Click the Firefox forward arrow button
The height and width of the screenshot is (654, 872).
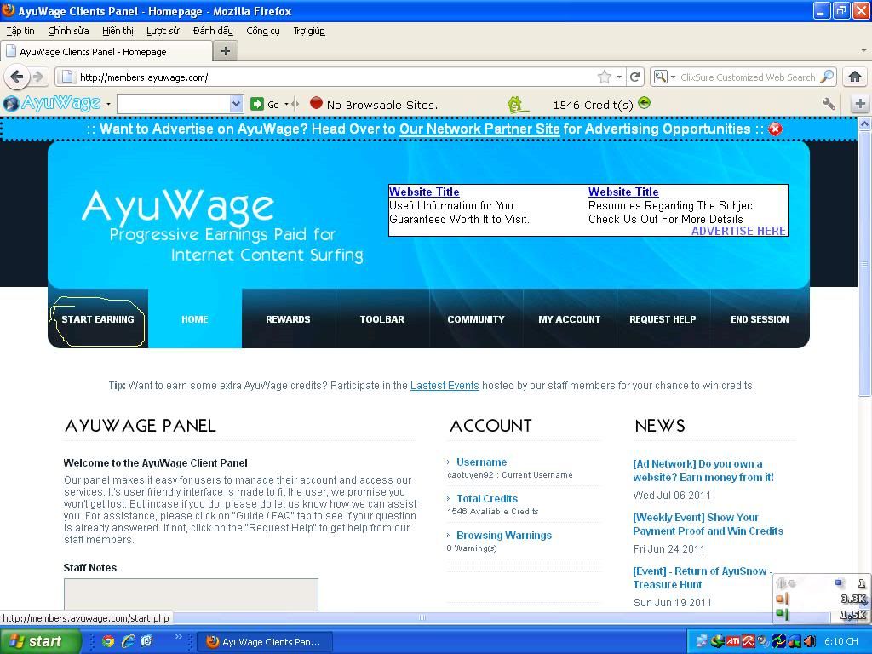coord(37,77)
